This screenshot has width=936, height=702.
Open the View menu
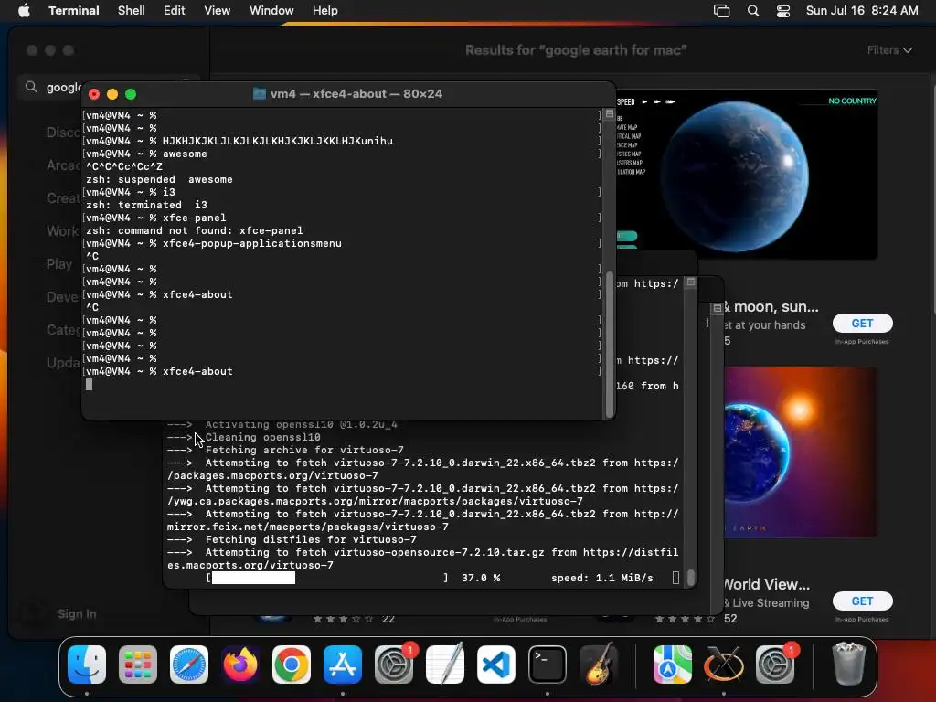coord(217,11)
